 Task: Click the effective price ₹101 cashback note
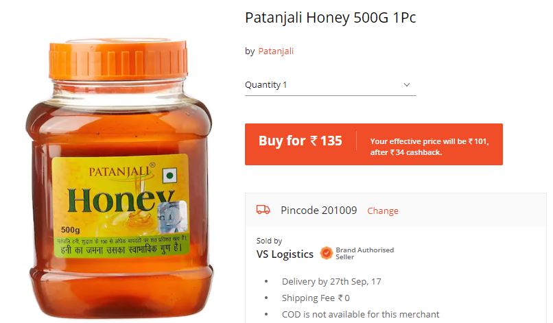click(430, 147)
